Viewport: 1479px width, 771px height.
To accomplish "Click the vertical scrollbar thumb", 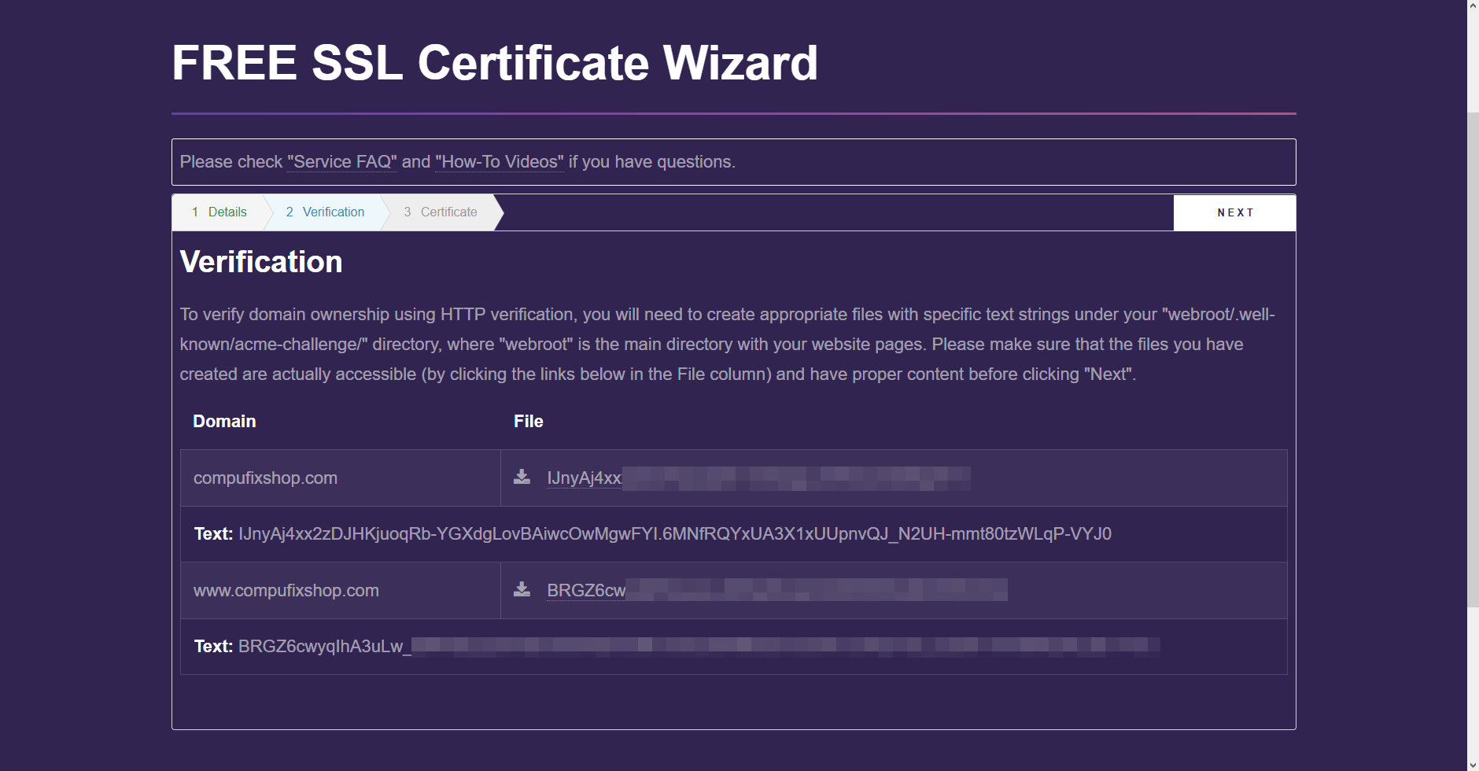I will pyautogui.click(x=1473, y=360).
